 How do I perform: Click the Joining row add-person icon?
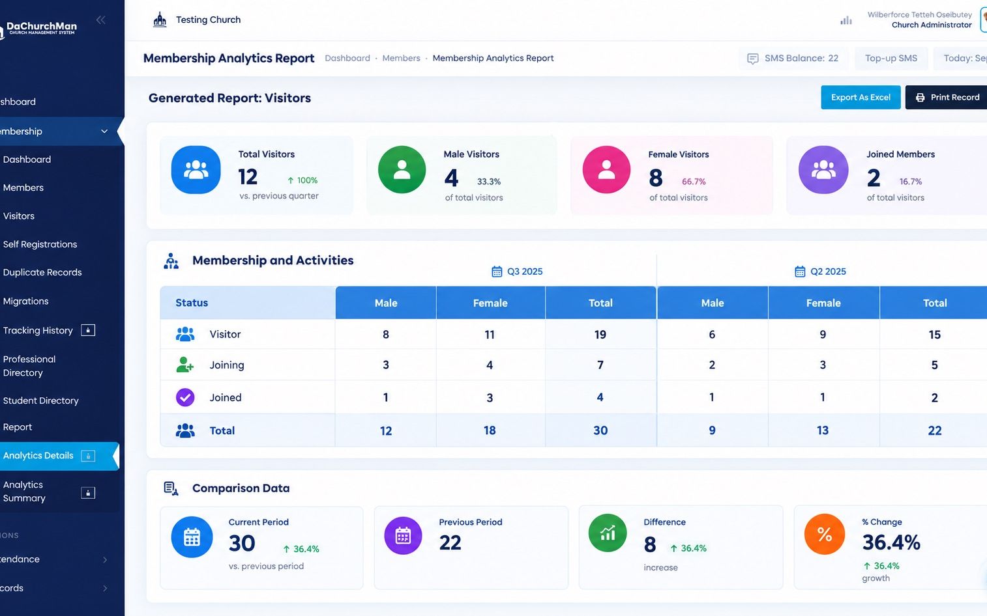[185, 365]
